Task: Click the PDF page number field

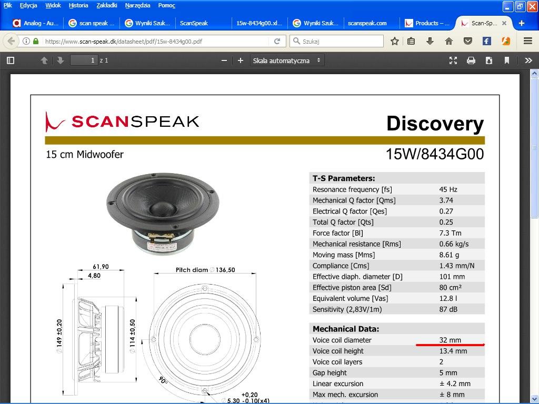Action: pyautogui.click(x=84, y=60)
